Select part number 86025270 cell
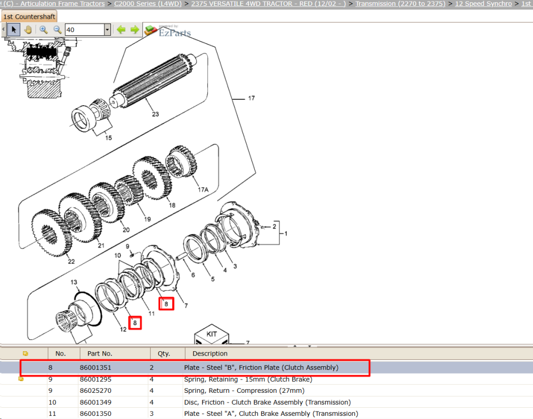 (95, 390)
